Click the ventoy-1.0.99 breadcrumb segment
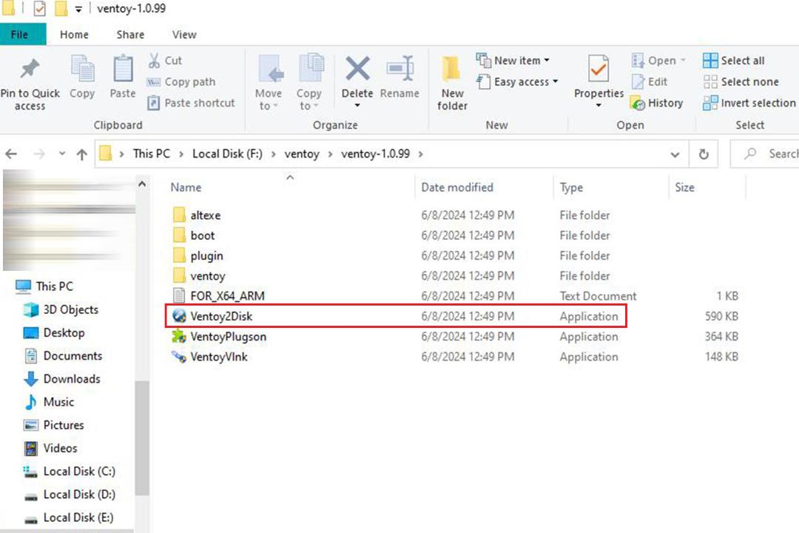 [376, 153]
